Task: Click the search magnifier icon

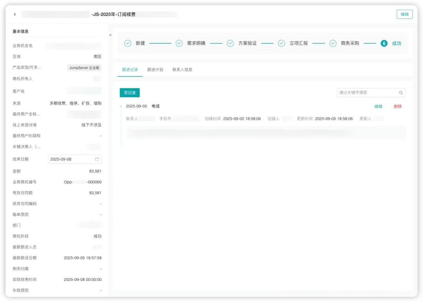Action: [401, 93]
